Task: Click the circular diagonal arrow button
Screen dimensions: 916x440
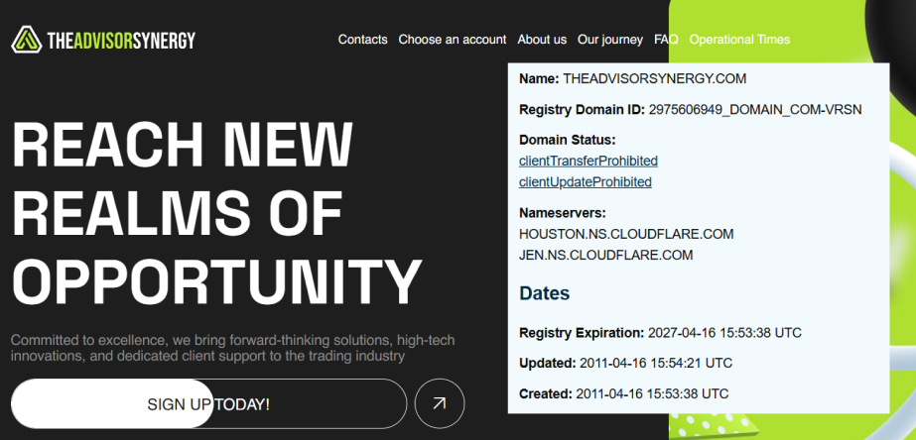Action: pyautogui.click(x=440, y=403)
